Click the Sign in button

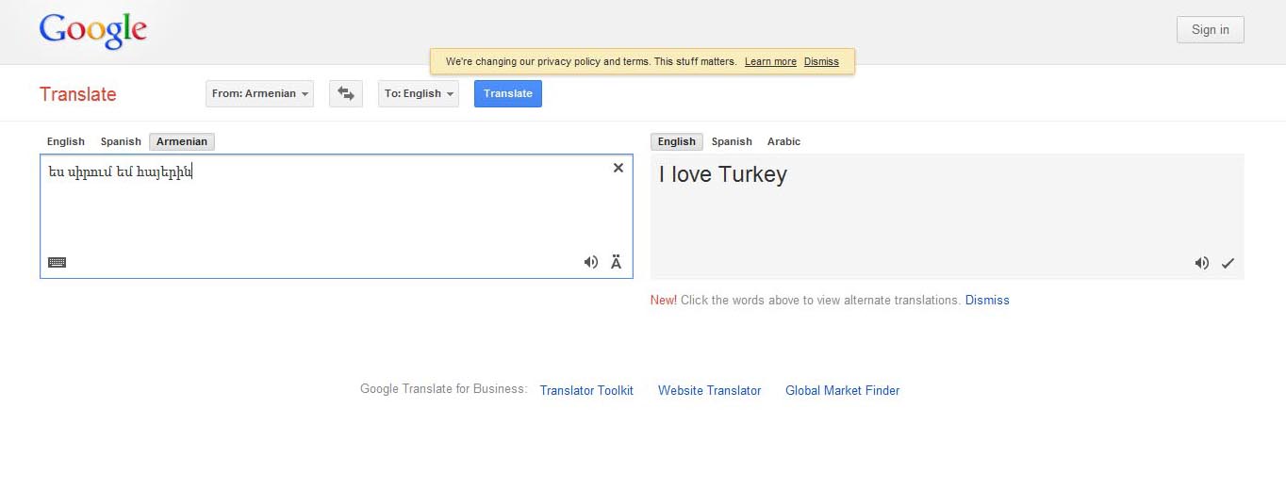[x=1211, y=30]
